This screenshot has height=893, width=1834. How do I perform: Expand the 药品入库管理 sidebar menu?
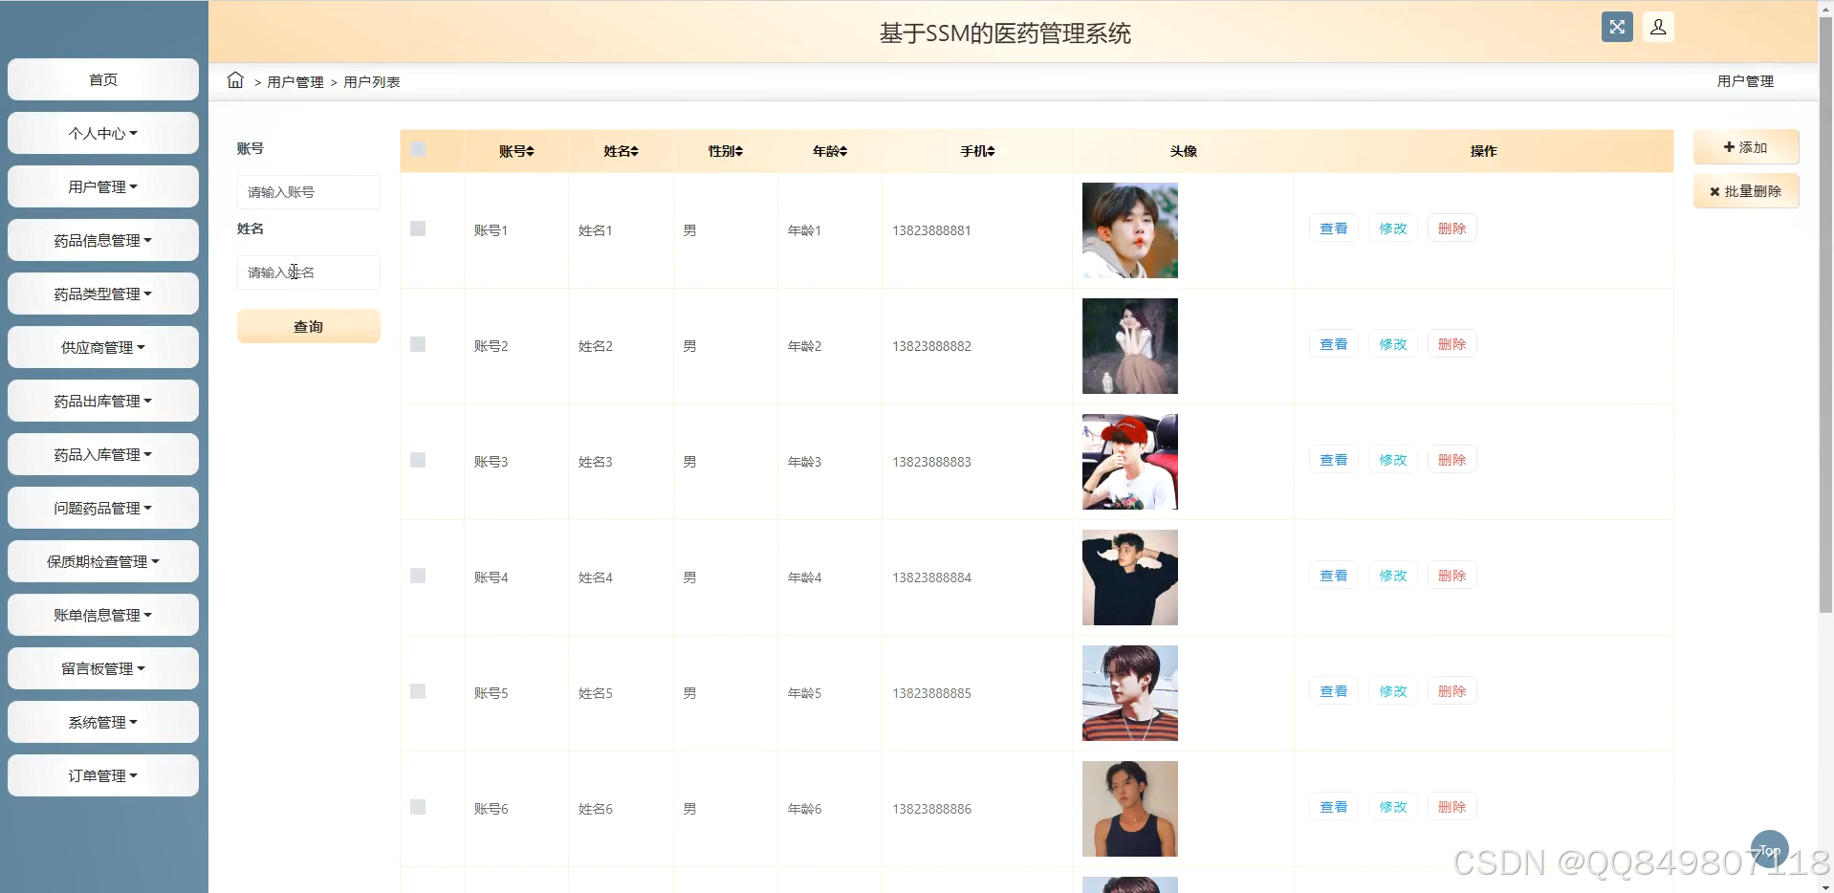pos(103,454)
